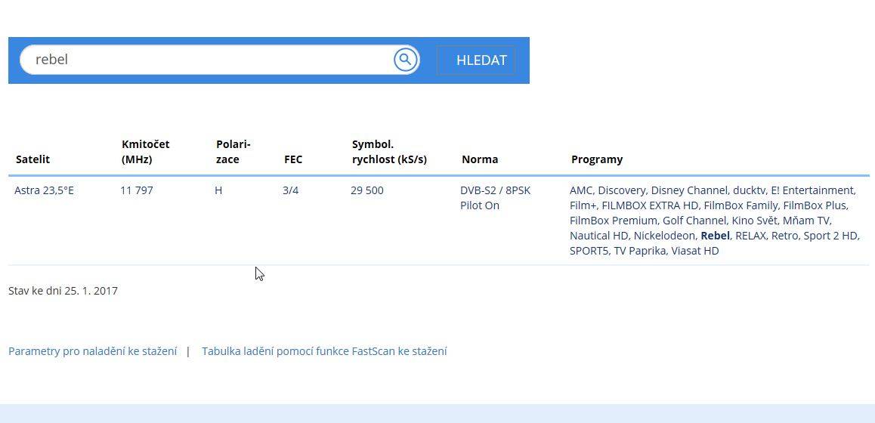
Task: Click 'Sport 2 HD' in the programs list
Action: 830,236
